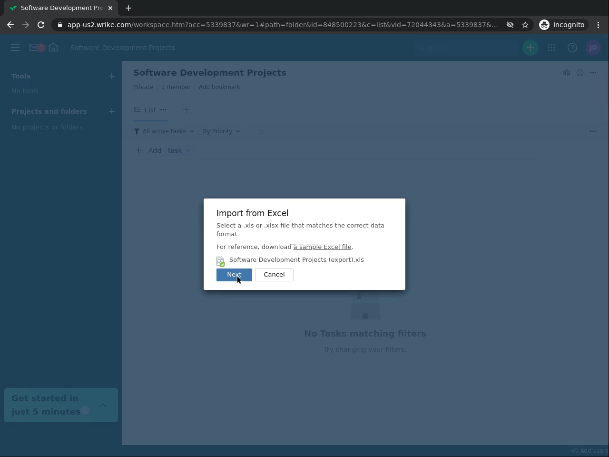The height and width of the screenshot is (457, 609).
Task: Cancel the Import from Excel dialog
Action: (x=274, y=275)
